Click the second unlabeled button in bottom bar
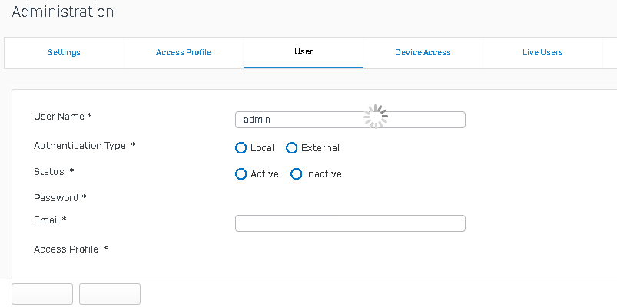The width and height of the screenshot is (617, 307). pyautogui.click(x=110, y=294)
